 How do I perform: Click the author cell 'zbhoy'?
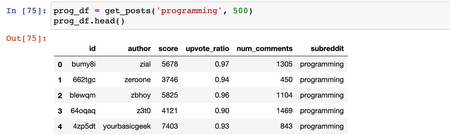point(140,96)
